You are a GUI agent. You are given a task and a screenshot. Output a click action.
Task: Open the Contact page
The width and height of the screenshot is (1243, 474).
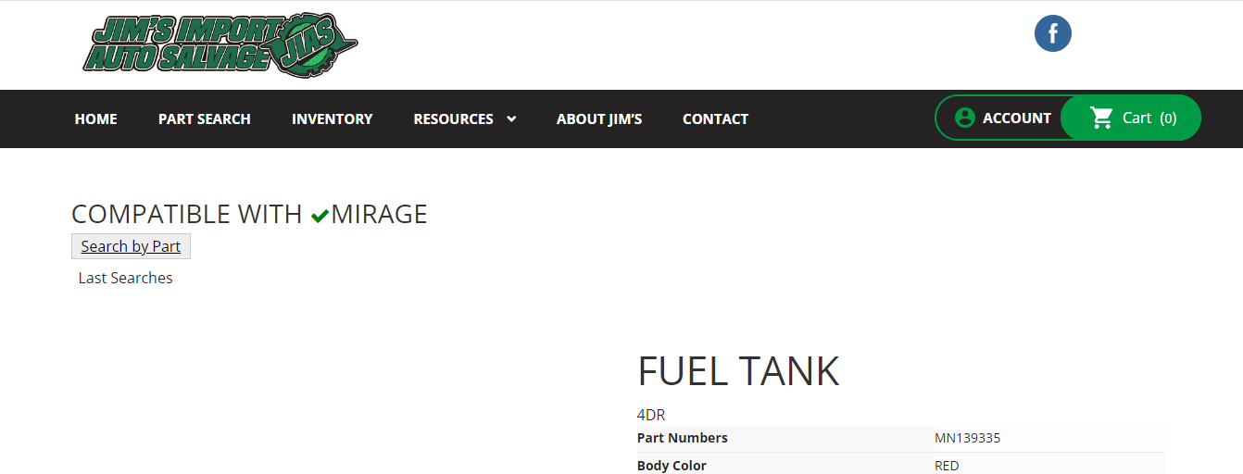[715, 118]
